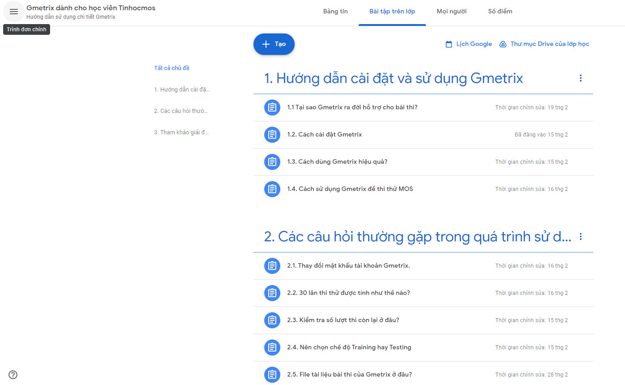625x385 pixels.
Task: Open three-dot menu for topic 2 header
Action: 581,236
